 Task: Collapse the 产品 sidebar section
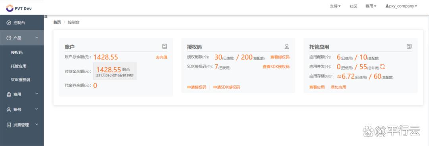click(x=37, y=38)
